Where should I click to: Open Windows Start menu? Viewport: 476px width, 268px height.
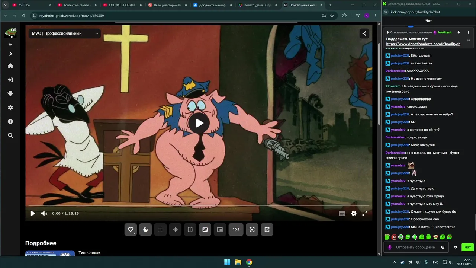pos(227,262)
